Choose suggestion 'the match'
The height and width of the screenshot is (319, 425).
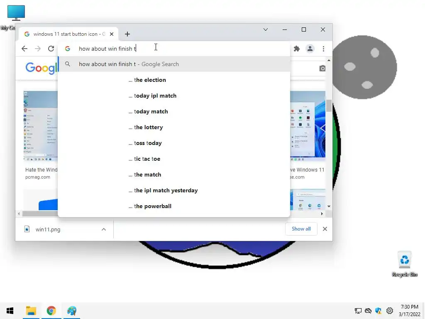point(174,174)
